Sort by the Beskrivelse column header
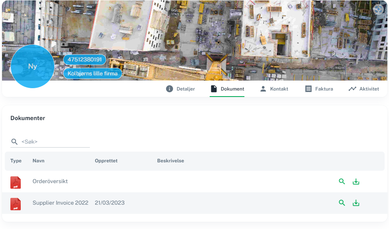 (x=171, y=161)
